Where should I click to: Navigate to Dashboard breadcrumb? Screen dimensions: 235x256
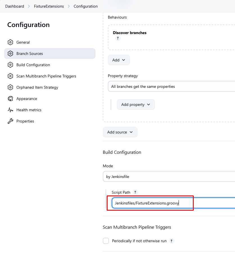tap(15, 6)
